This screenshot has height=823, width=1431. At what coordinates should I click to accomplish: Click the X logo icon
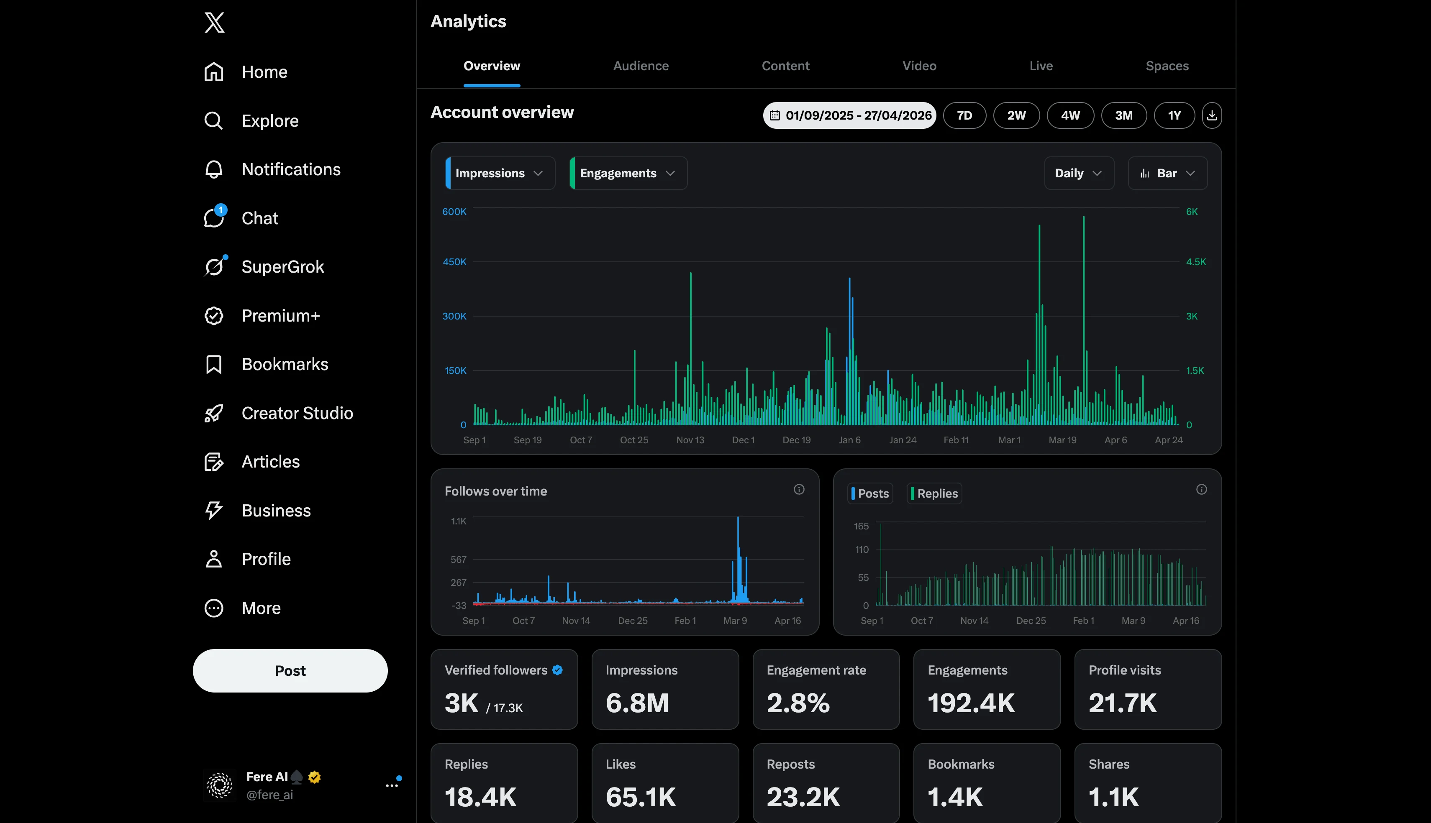tap(214, 23)
